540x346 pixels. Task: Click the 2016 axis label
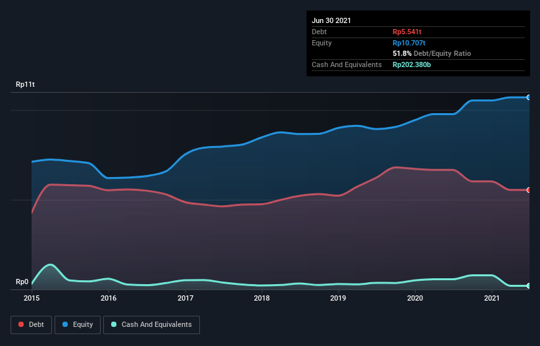pyautogui.click(x=109, y=298)
